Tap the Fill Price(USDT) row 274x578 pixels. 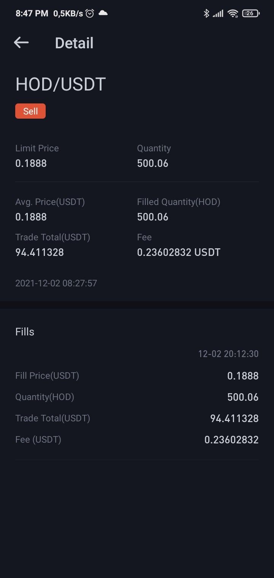[137, 376]
